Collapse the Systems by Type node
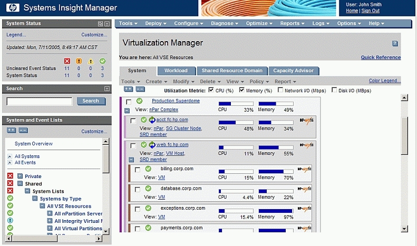417x246 pixels. coord(35,198)
